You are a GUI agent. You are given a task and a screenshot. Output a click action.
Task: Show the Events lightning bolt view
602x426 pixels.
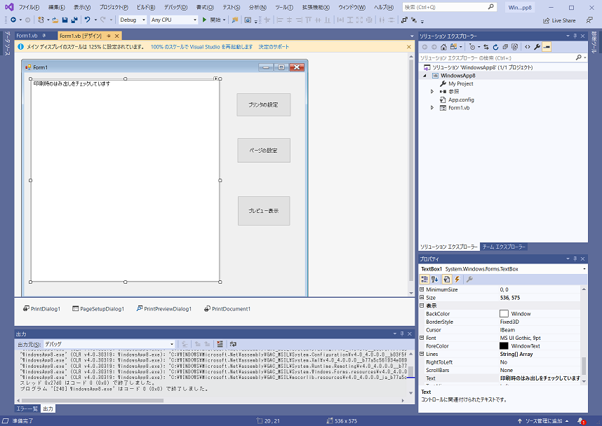point(457,279)
